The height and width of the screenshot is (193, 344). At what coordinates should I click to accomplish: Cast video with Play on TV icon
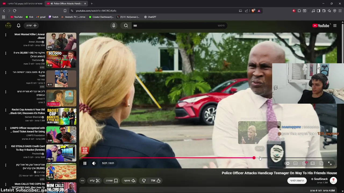coord(321,163)
